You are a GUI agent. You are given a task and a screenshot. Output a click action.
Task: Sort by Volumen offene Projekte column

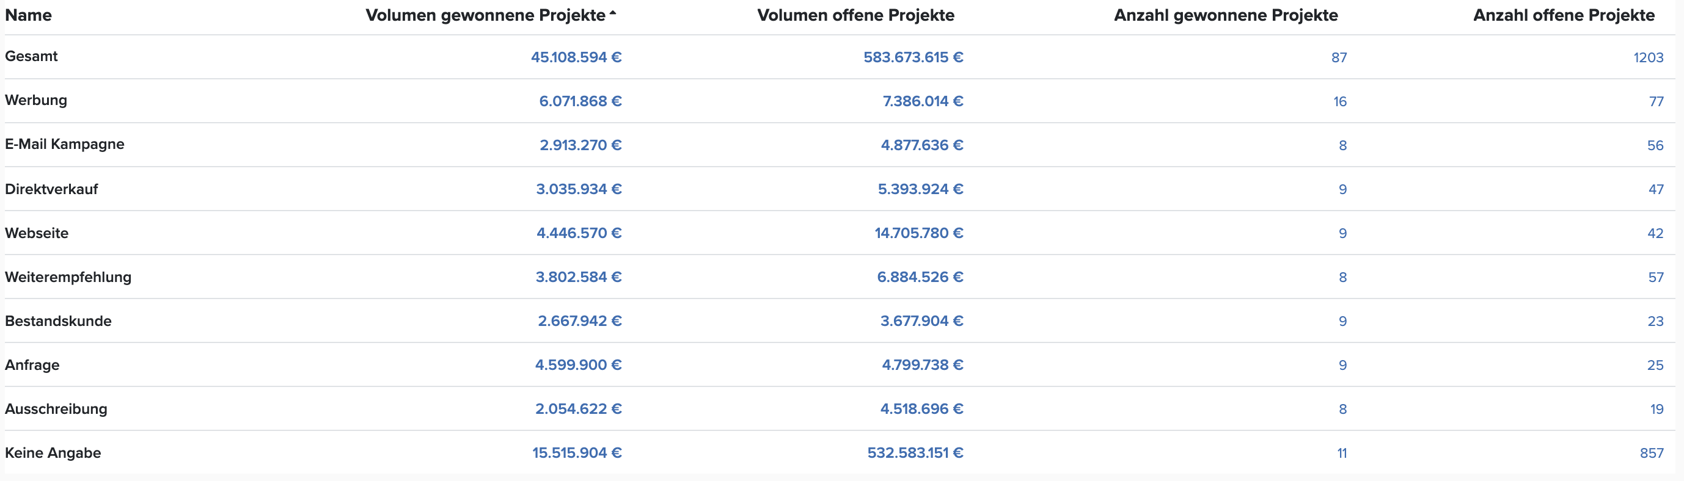pyautogui.click(x=855, y=15)
